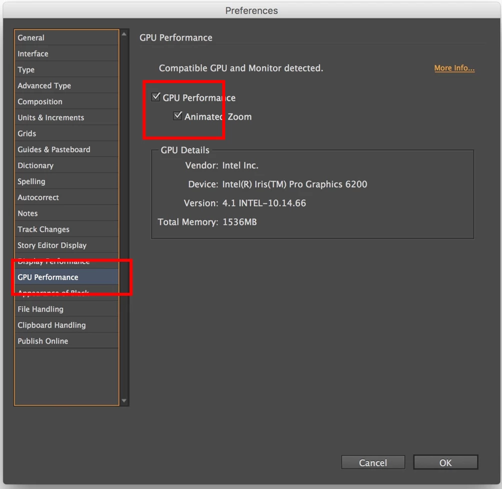Open the General preferences category
This screenshot has width=502, height=489.
click(x=67, y=38)
